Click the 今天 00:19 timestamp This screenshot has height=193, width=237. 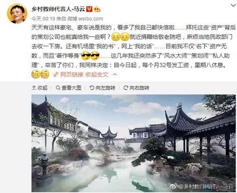tap(43, 19)
